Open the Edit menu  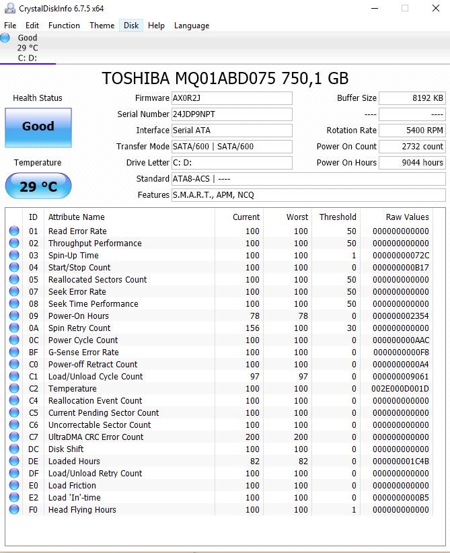32,26
